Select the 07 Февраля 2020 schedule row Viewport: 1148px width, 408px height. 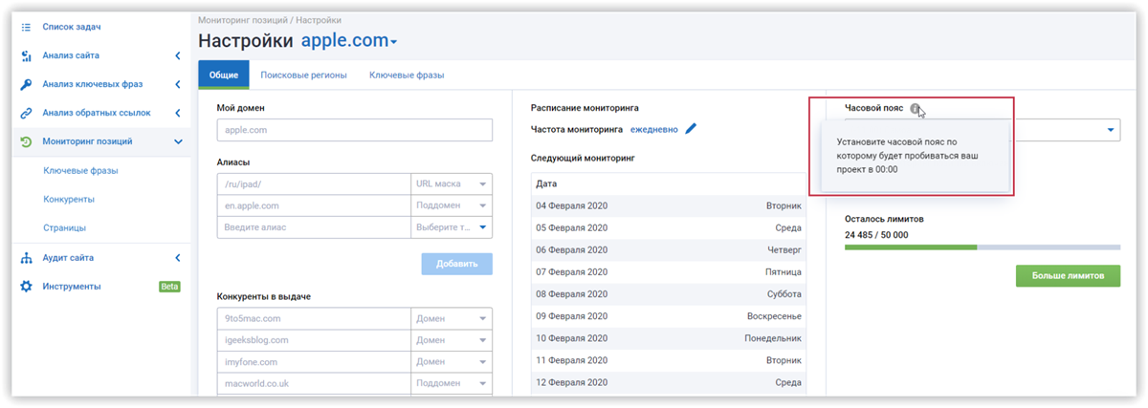point(669,272)
